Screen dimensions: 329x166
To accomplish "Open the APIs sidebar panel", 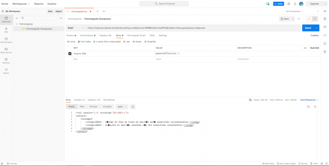I will coord(6,30).
